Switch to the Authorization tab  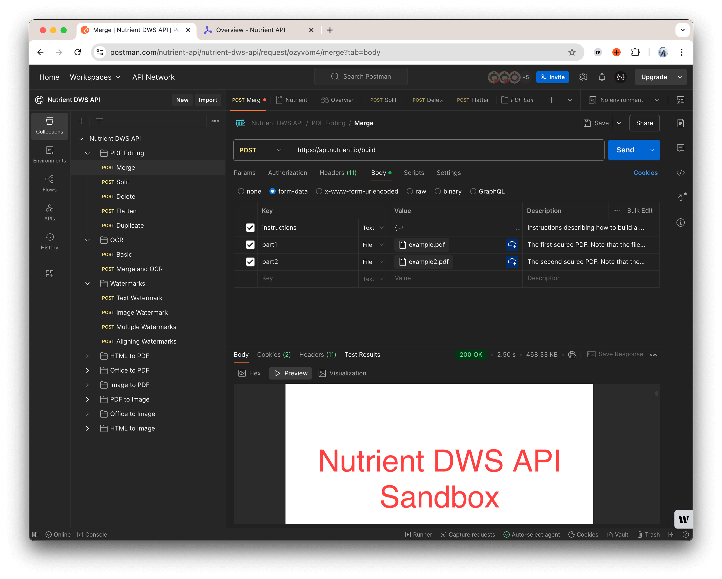click(287, 173)
